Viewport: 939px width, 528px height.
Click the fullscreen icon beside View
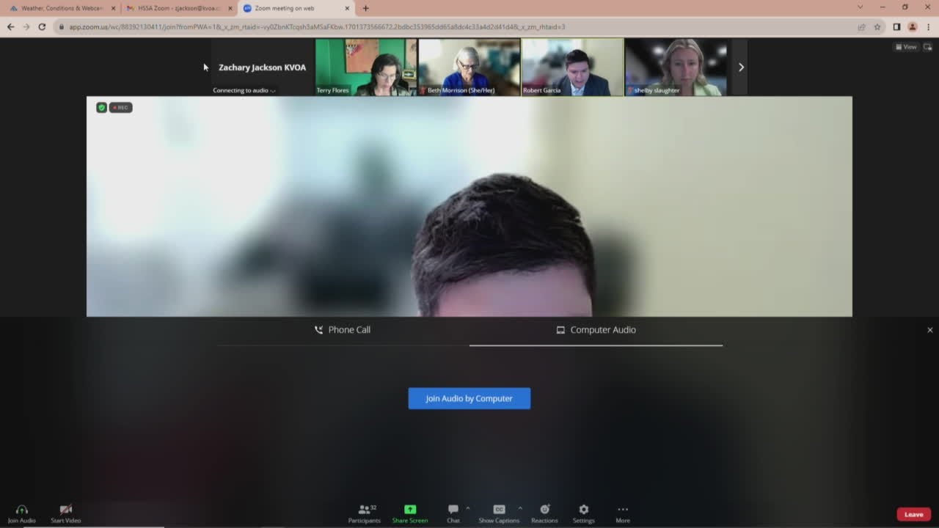(x=928, y=47)
